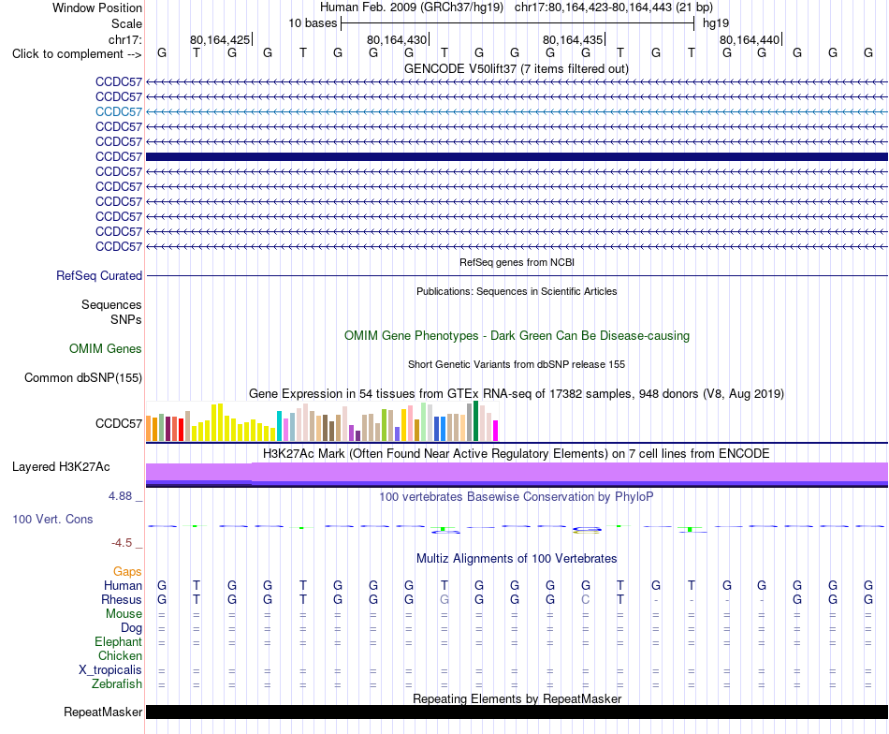Click the hg19 label beside the scale bar
The height and width of the screenshot is (734, 889).
tap(716, 23)
